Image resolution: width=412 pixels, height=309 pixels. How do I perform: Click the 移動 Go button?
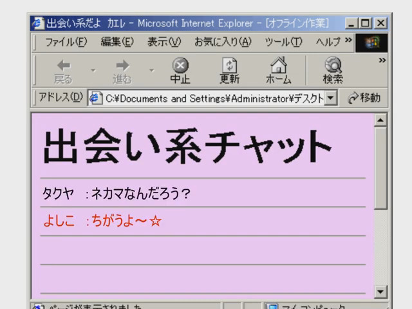click(364, 98)
